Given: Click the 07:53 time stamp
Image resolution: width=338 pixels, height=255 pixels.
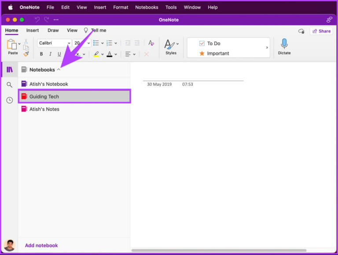Looking at the screenshot, I should tap(187, 84).
